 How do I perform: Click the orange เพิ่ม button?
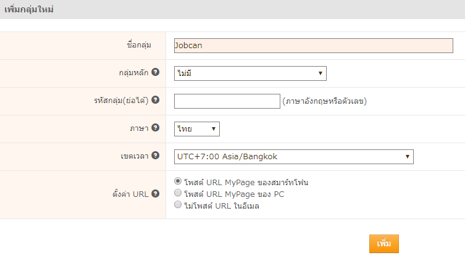point(384,243)
